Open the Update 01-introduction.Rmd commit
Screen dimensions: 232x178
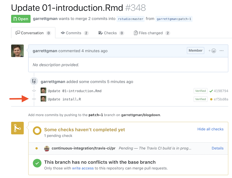click(74, 91)
